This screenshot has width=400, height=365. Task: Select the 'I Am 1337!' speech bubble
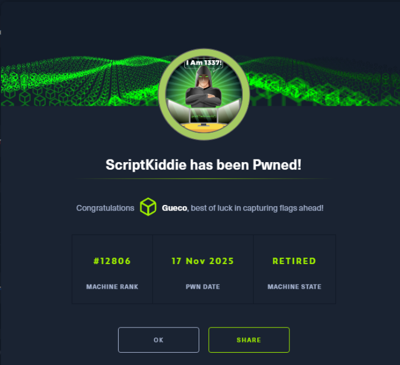click(204, 63)
